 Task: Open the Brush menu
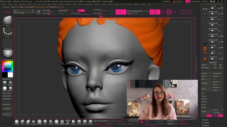(x=10, y=4)
